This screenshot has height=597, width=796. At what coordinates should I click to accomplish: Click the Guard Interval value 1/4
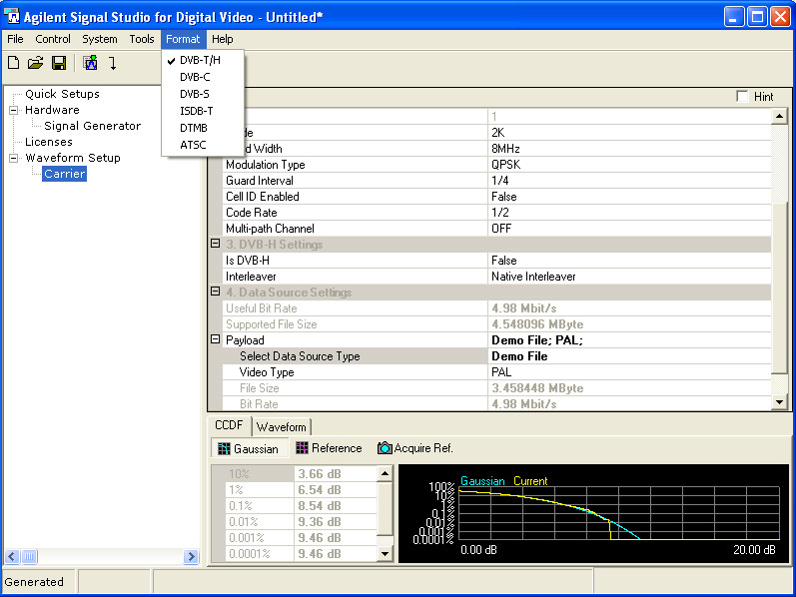coord(628,181)
